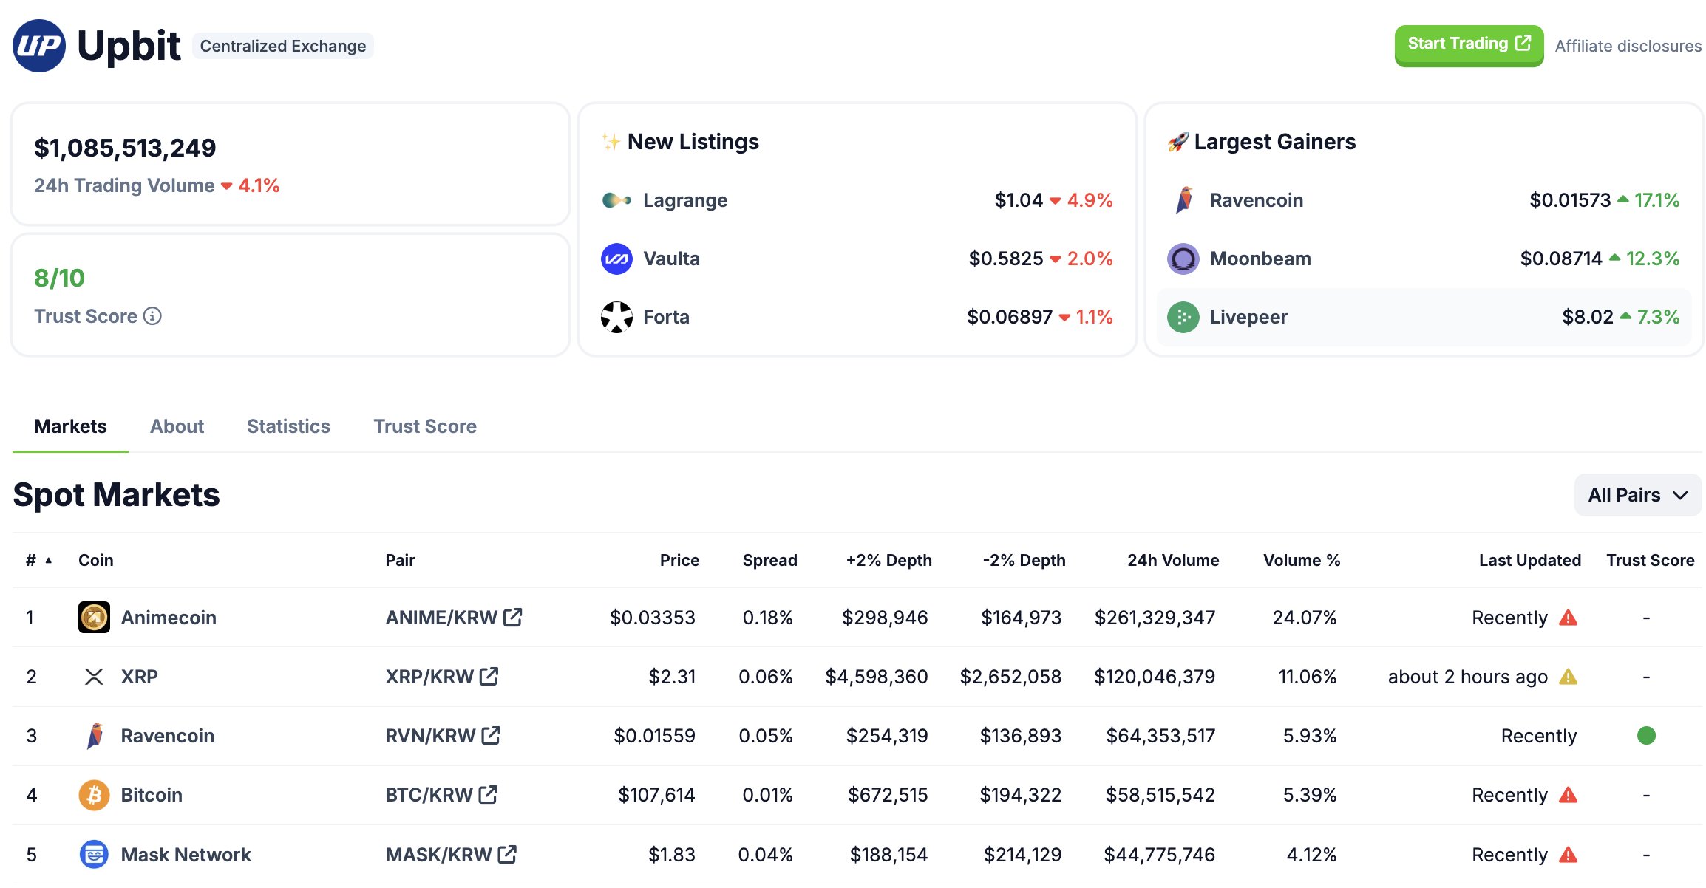1706x888 pixels.
Task: Click the $4,598,360 depth cell
Action: [876, 677]
